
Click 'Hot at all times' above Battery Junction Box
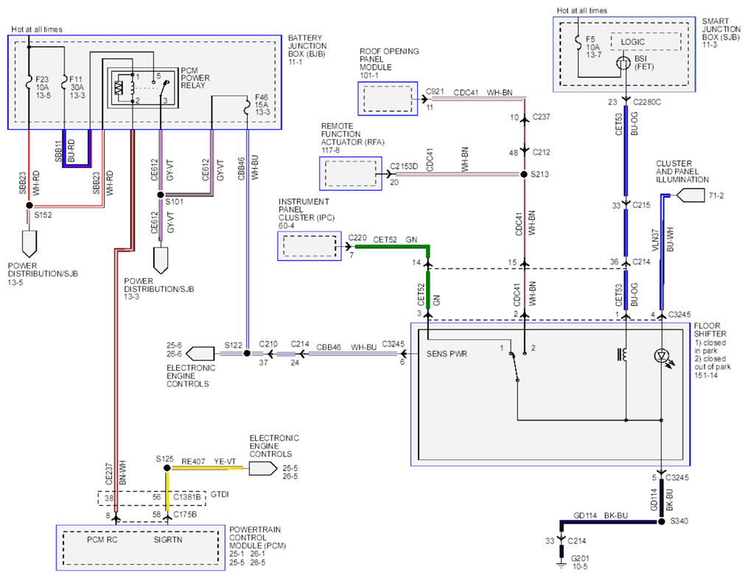tap(37, 29)
